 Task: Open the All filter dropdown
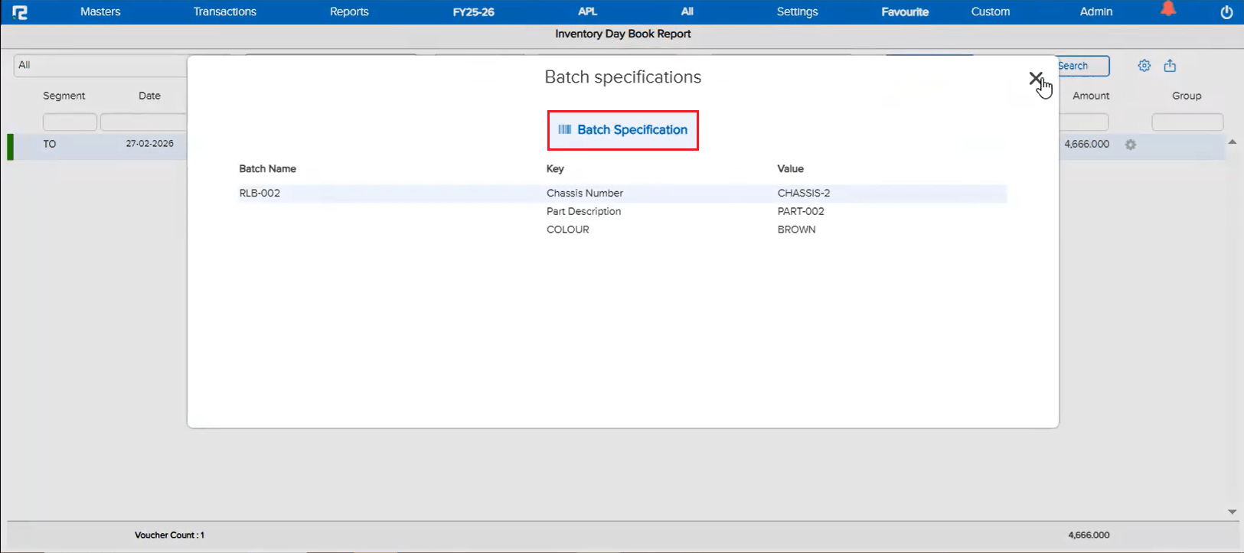point(101,66)
